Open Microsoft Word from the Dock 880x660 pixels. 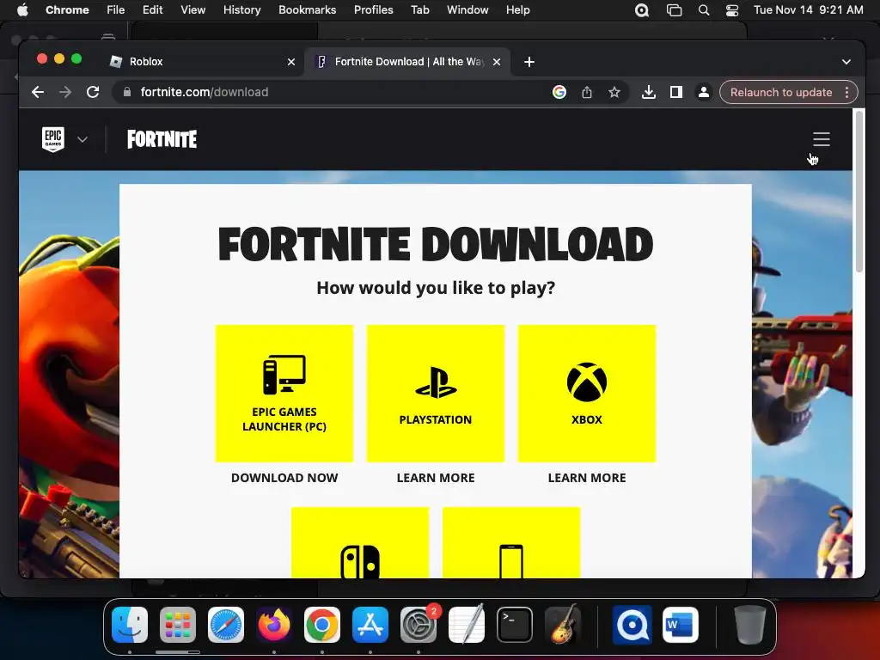tap(681, 625)
